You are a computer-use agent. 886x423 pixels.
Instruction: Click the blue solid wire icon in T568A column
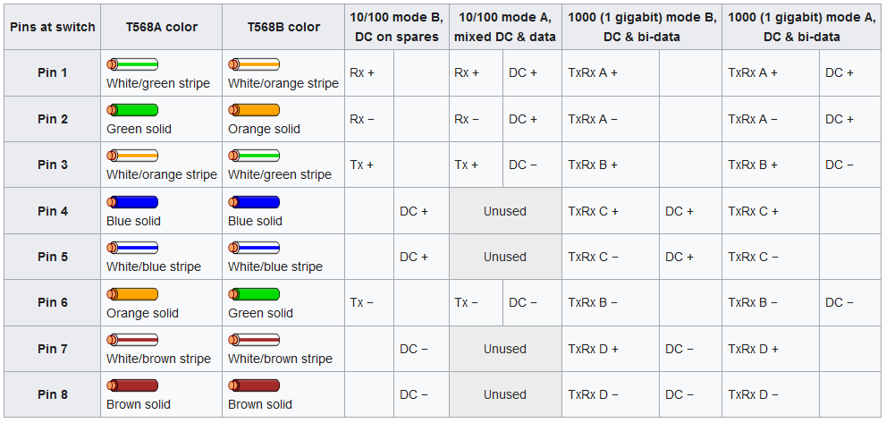click(x=132, y=202)
